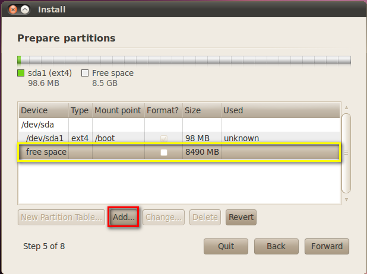Quit the installer
Viewport: 367px width, 274px height.
coord(226,246)
